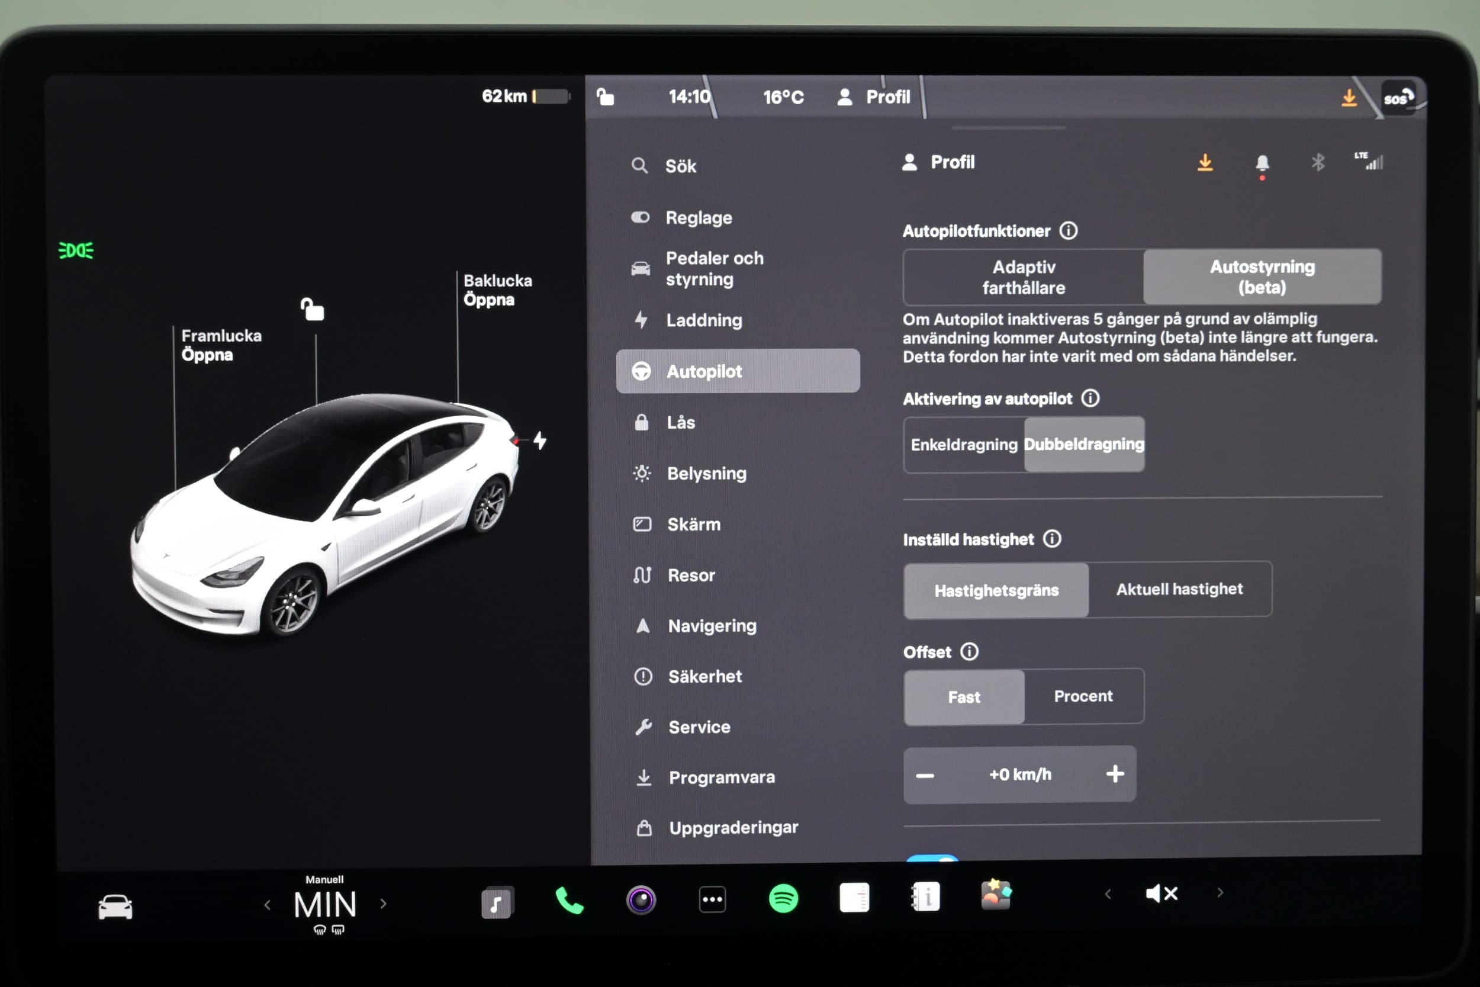Show info for Autopilotfunktioner
The width and height of the screenshot is (1480, 987).
[x=1069, y=230]
